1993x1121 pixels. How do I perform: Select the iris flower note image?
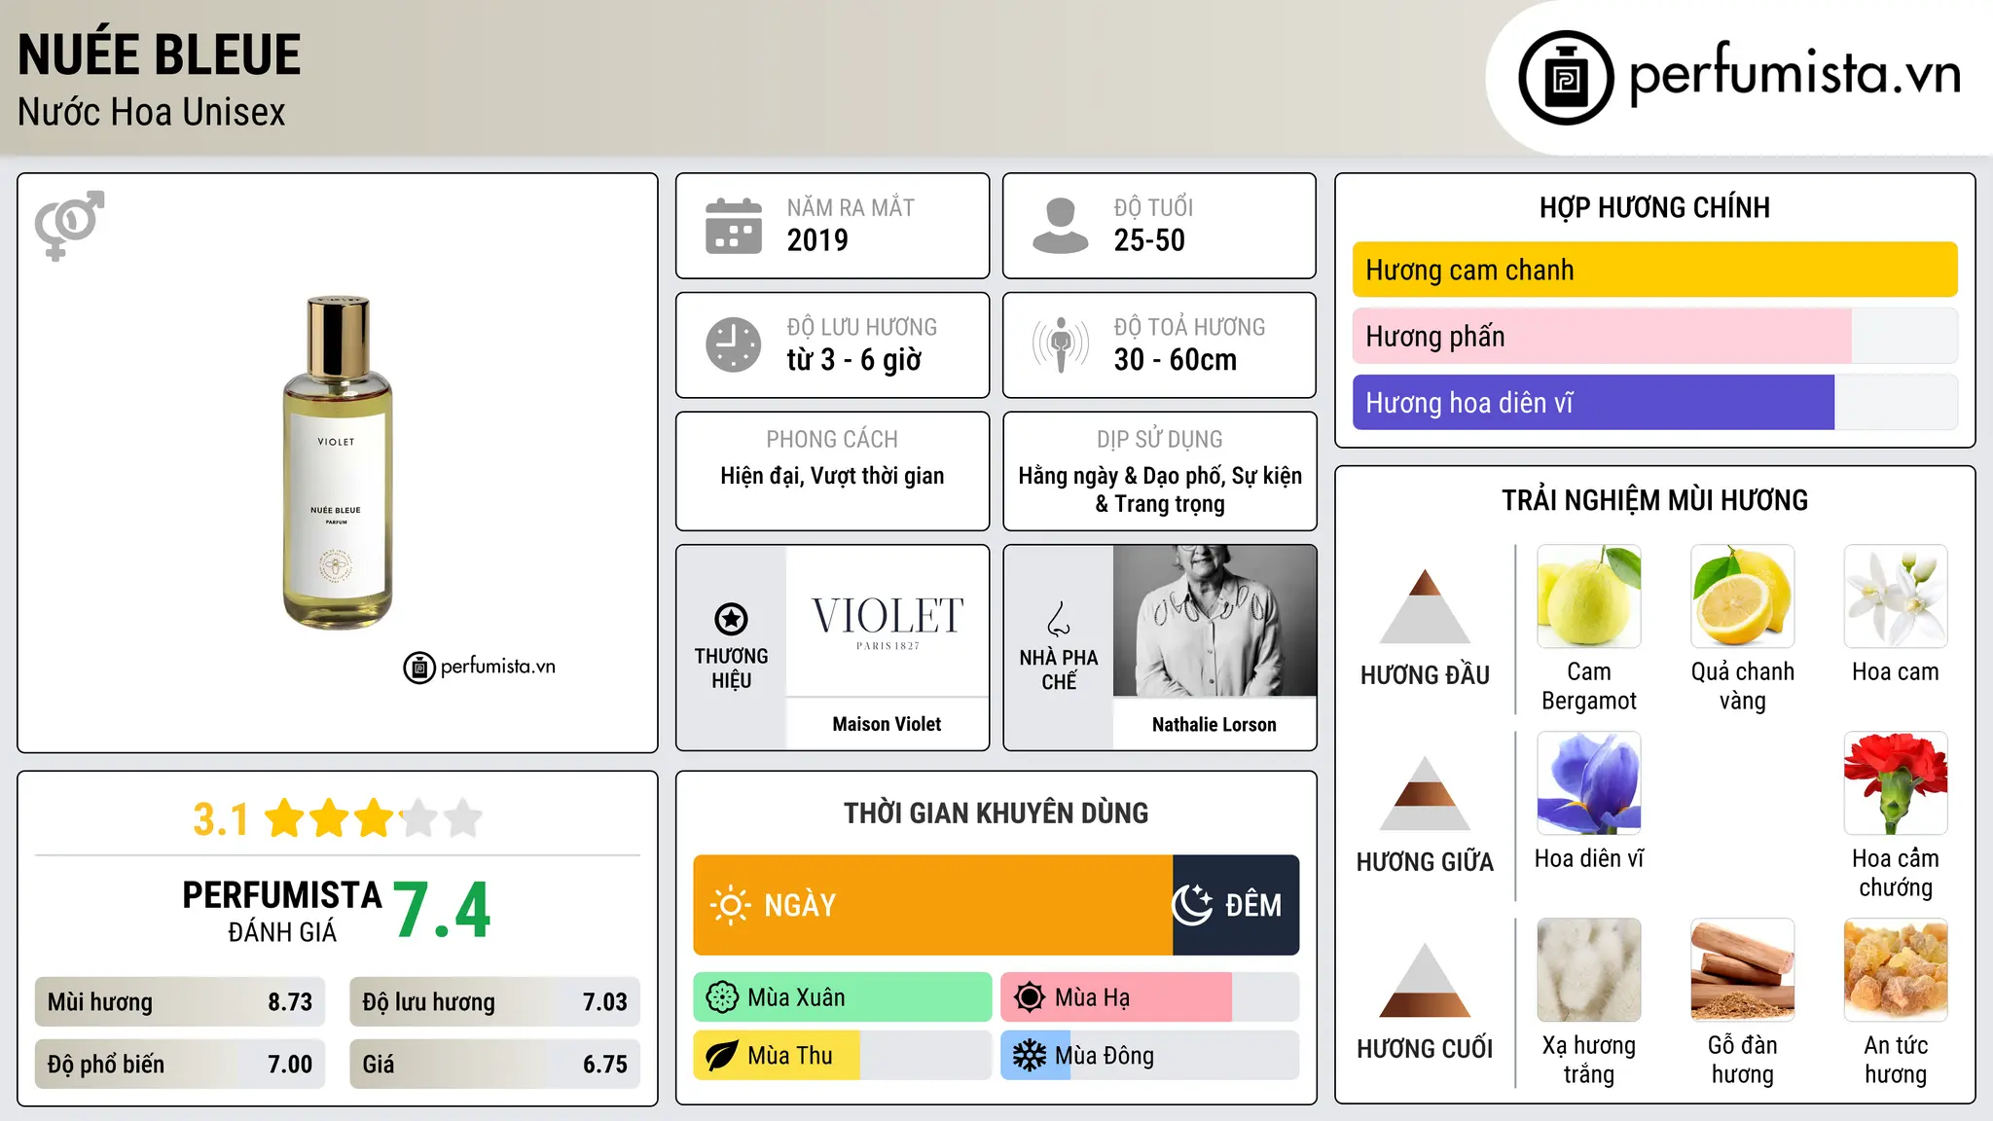pos(1589,783)
